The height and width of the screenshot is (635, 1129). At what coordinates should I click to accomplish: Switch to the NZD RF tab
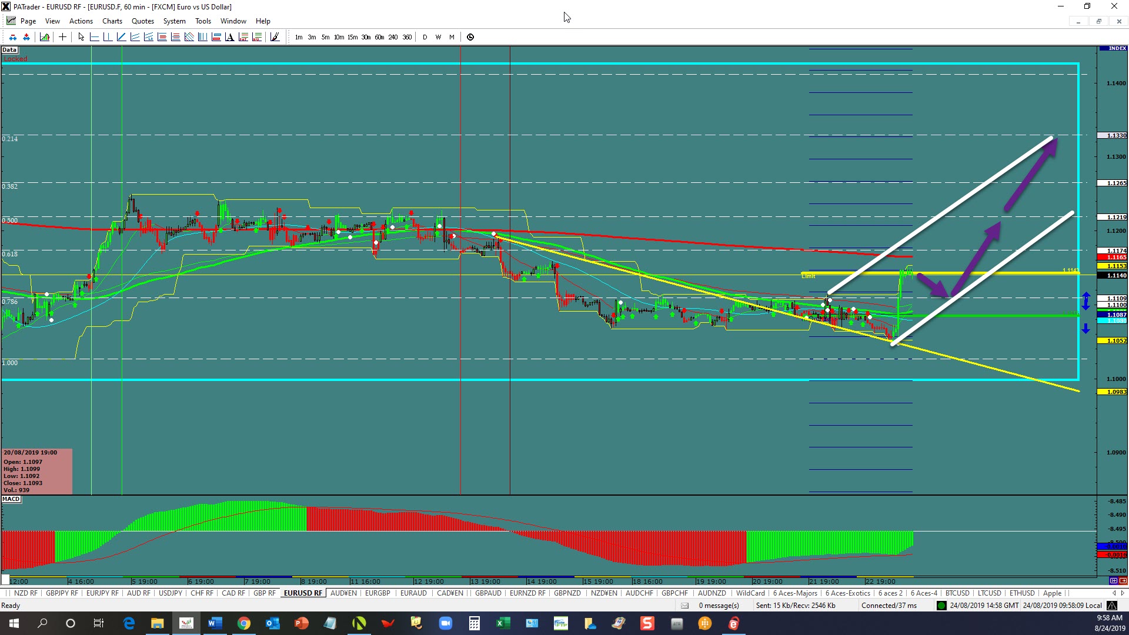point(25,593)
